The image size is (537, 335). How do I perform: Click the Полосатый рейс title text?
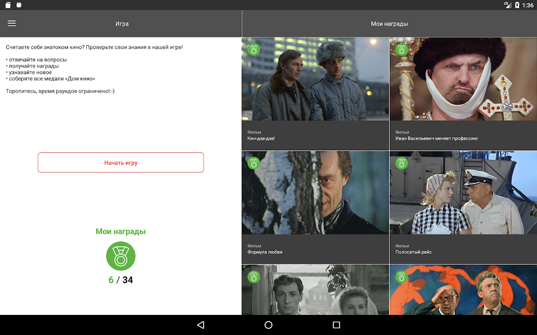413,252
